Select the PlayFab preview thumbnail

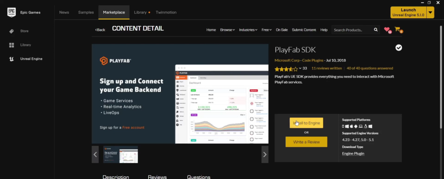(121, 154)
